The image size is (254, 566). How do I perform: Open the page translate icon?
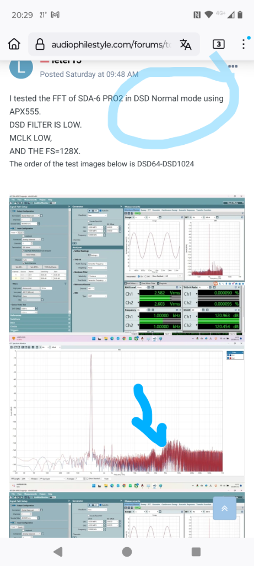186,44
